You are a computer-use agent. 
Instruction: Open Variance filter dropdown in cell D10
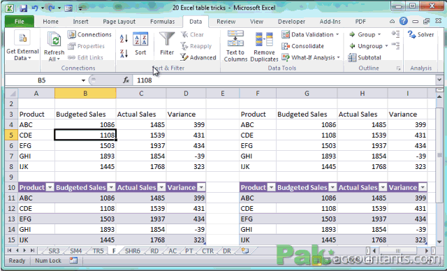tap(201, 187)
